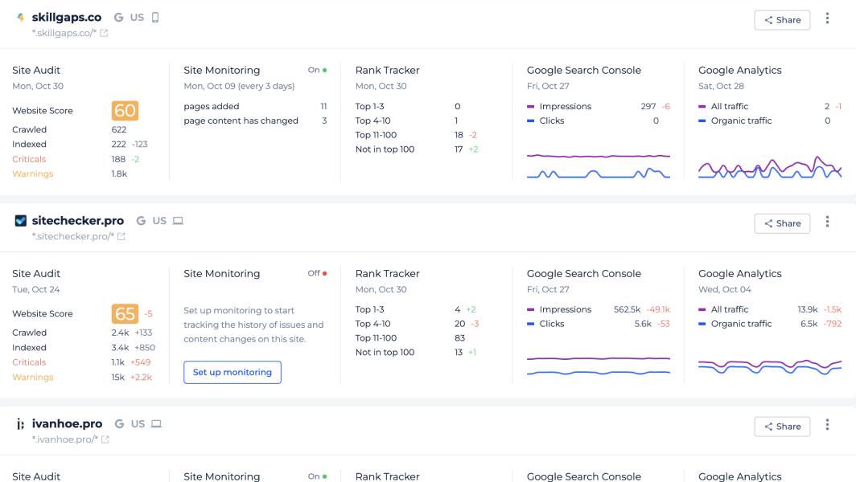Open Rank Tracker heading in sitechecker.pro card
The width and height of the screenshot is (856, 482).
click(x=388, y=274)
